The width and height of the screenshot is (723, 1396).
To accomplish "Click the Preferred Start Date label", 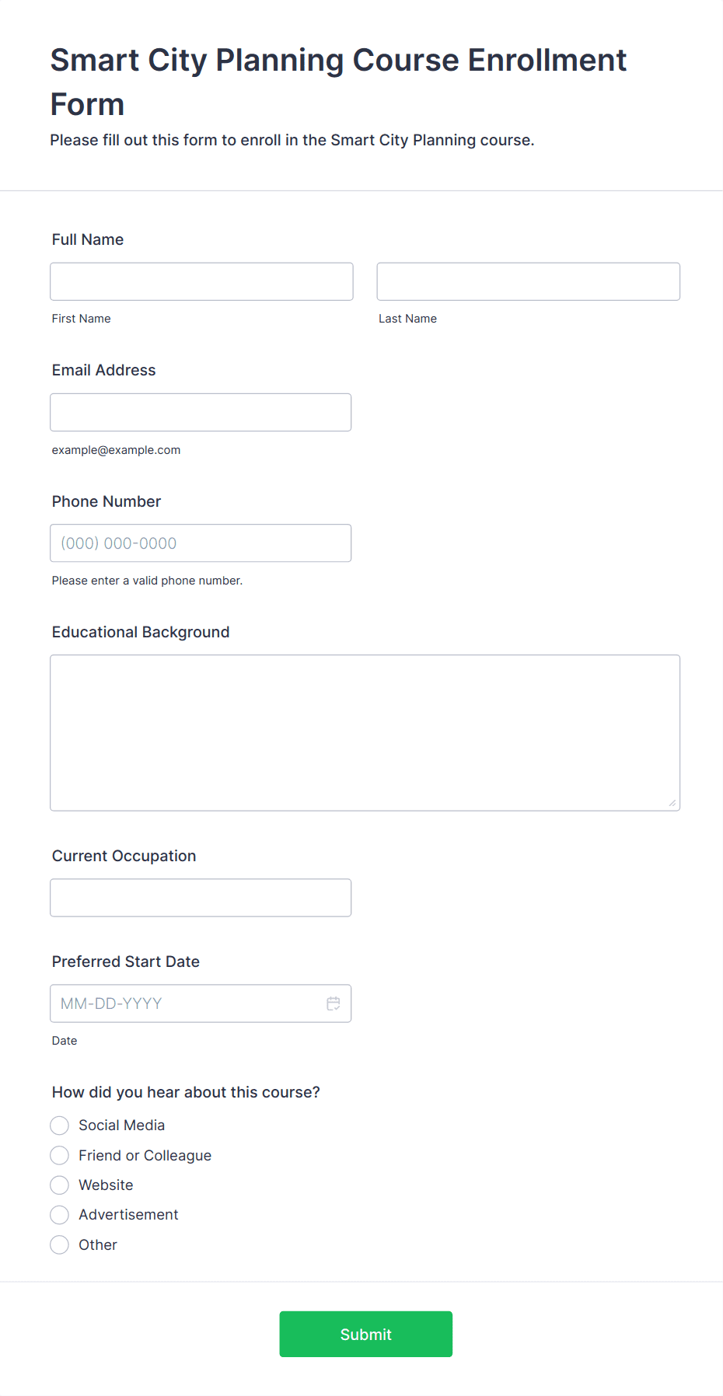I will pos(126,961).
